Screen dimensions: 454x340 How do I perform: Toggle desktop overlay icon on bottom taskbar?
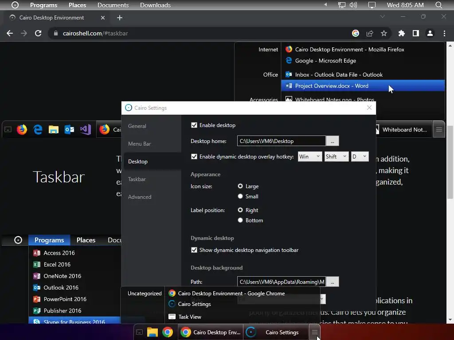[139, 332]
